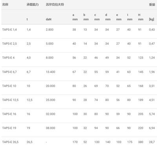Click the 重量 column header
The width and height of the screenshot is (157, 147).
tap(152, 4)
